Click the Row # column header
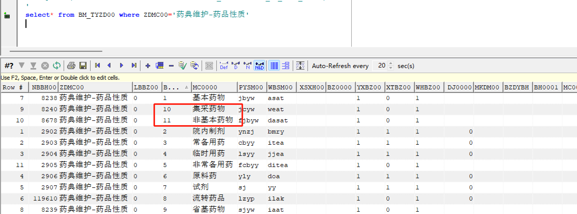Image resolution: width=577 pixels, height=214 pixels. 15,87
